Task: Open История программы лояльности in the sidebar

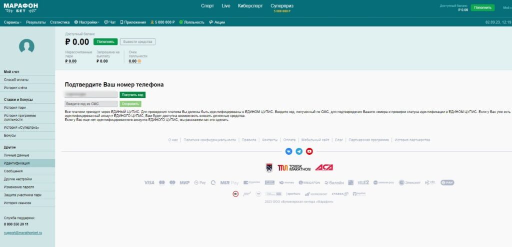Action: pyautogui.click(x=27, y=117)
